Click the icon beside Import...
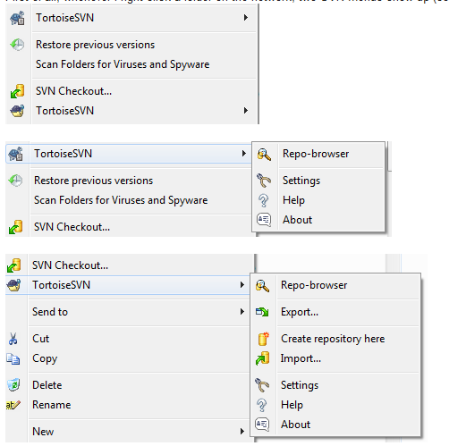The height and width of the screenshot is (446, 449). [x=263, y=358]
